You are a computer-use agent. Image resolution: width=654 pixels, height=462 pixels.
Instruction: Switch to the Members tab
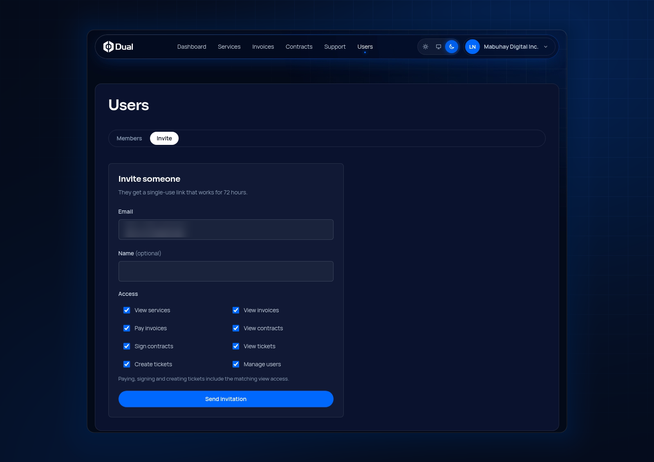[129, 138]
